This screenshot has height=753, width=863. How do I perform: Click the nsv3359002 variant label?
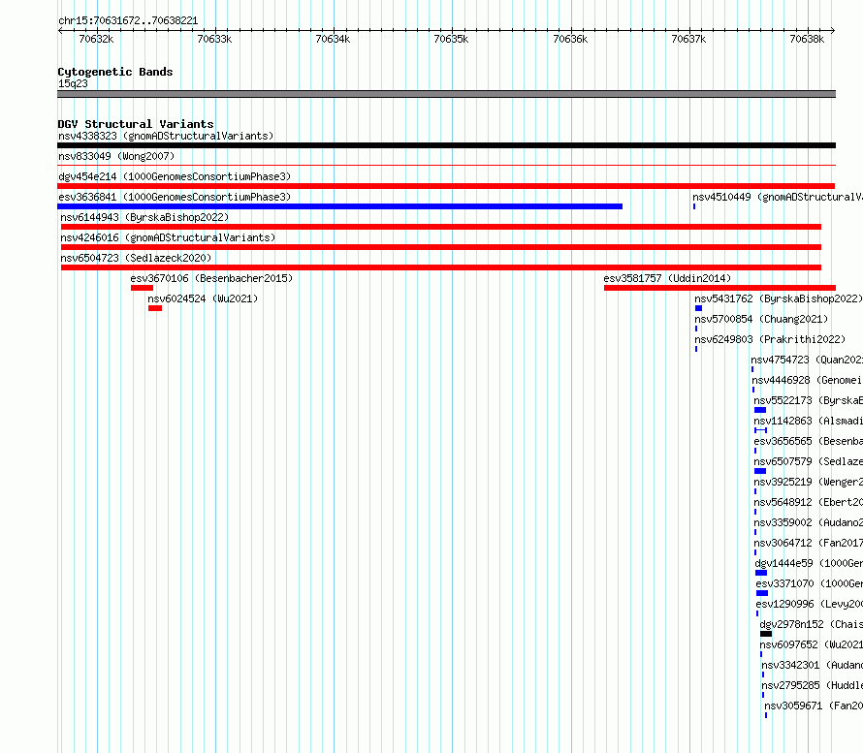[809, 522]
